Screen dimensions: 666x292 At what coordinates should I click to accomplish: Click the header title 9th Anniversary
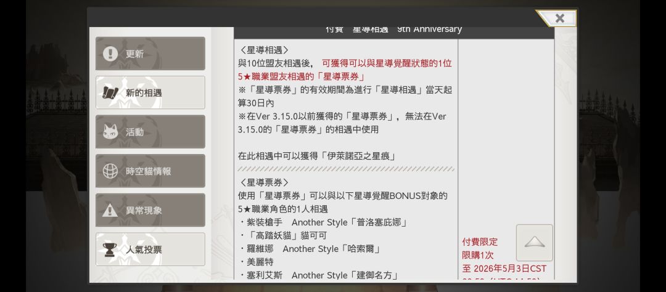429,30
